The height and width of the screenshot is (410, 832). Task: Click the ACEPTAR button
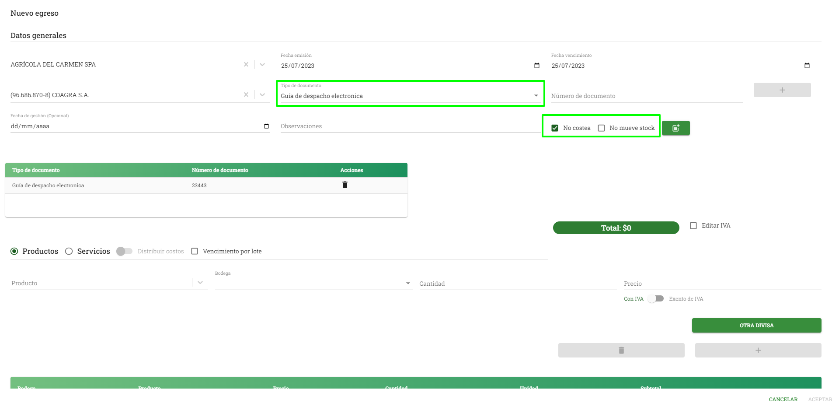[820, 399]
